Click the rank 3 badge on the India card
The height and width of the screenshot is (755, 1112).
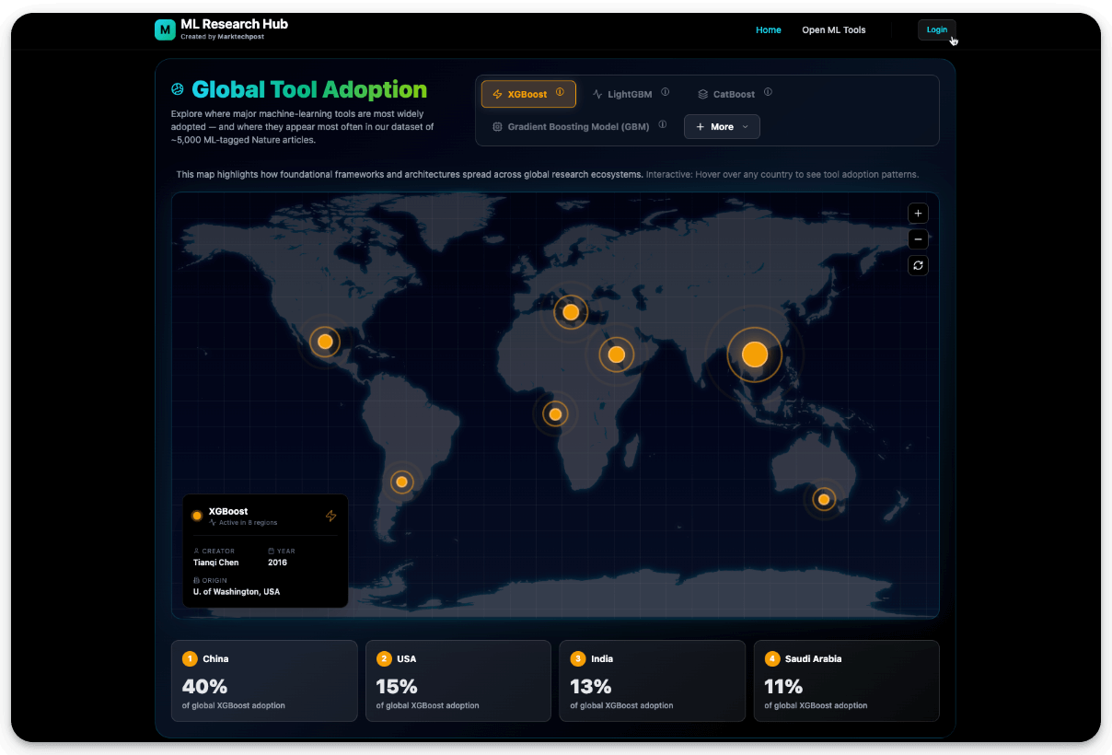(x=578, y=658)
